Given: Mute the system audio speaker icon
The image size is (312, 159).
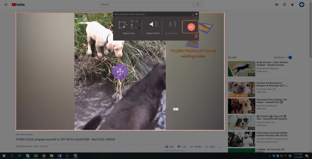Looking at the screenshot, I should tap(152, 24).
